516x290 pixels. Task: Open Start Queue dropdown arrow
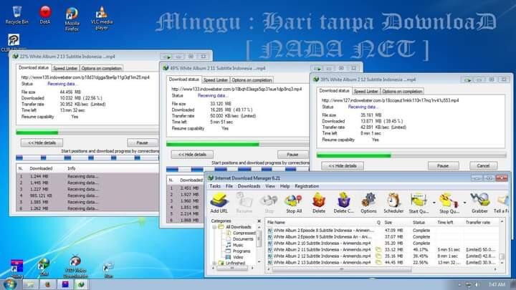(434, 203)
